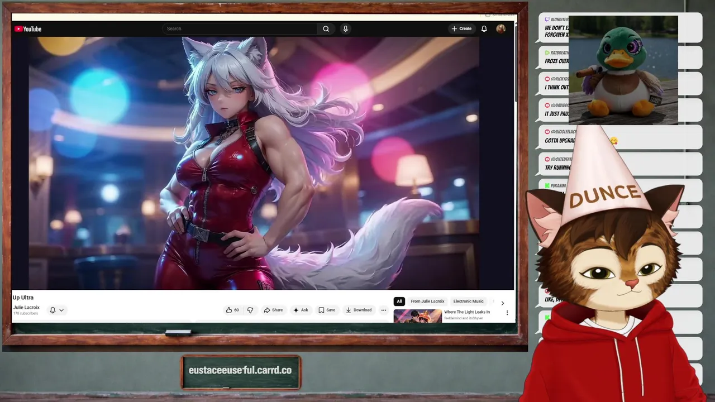Image resolution: width=715 pixels, height=402 pixels.
Task: Click the eustaceeuseful.carrd.co sign
Action: [x=240, y=371]
